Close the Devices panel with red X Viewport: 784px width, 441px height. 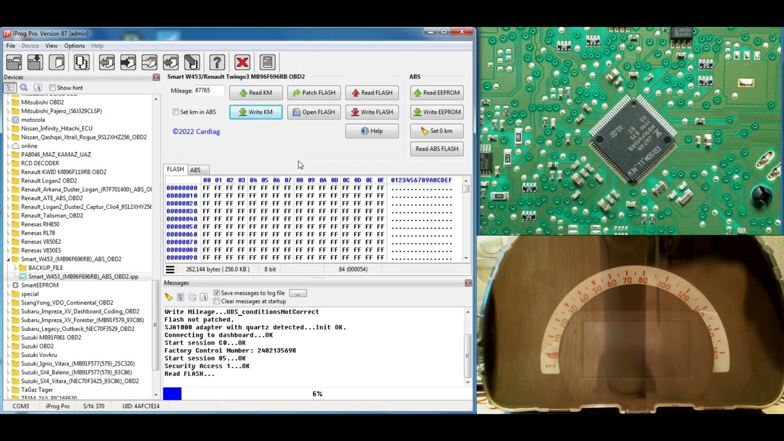click(x=156, y=77)
